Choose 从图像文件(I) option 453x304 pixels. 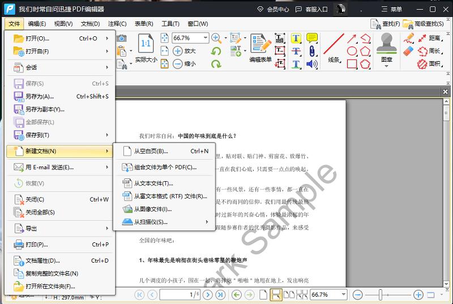pyautogui.click(x=165, y=209)
